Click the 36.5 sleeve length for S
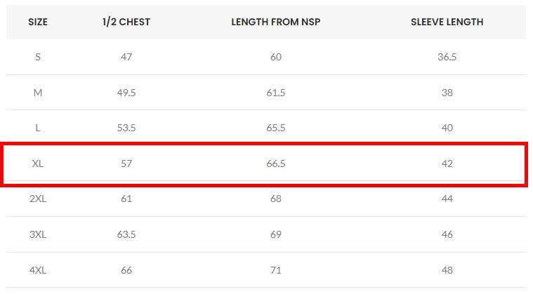The width and height of the screenshot is (533, 294). point(447,57)
